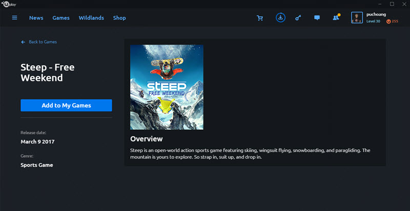Click the Release date label
This screenshot has width=410, height=211.
click(x=33, y=132)
